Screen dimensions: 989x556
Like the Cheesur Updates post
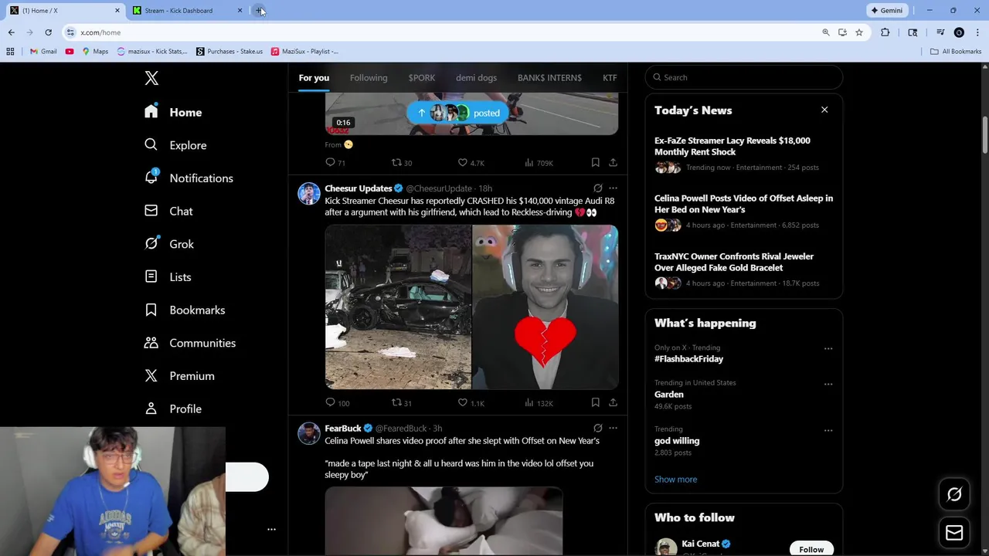tap(471, 402)
